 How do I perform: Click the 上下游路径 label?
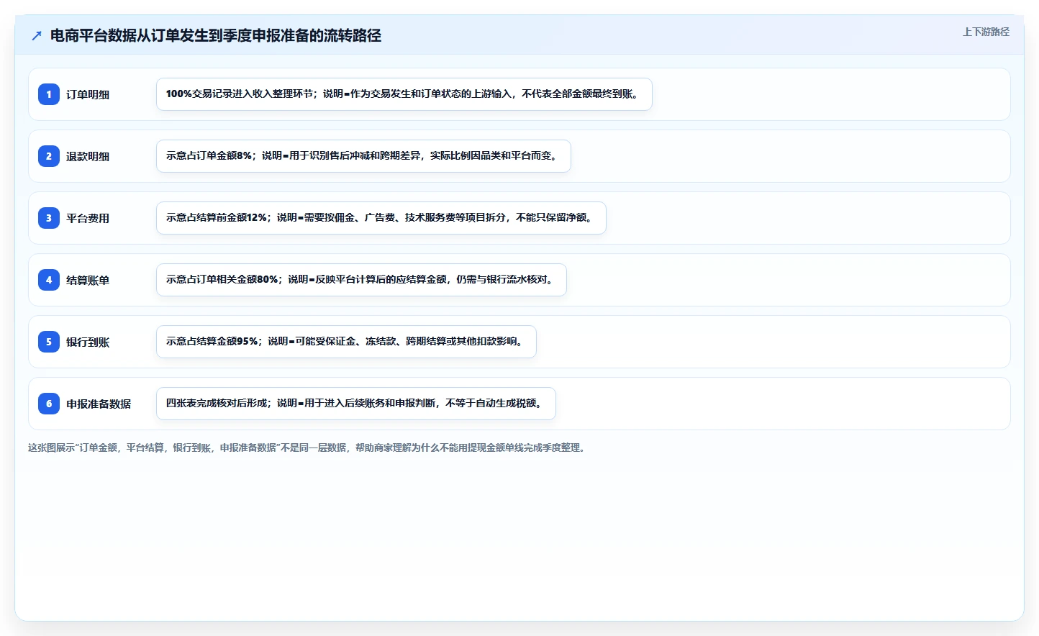click(x=986, y=32)
